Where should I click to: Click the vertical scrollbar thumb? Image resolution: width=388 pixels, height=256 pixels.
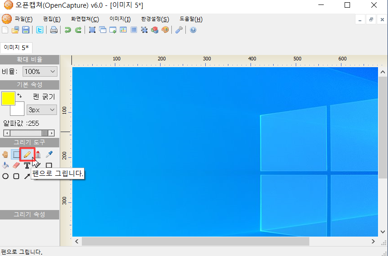[x=383, y=127]
